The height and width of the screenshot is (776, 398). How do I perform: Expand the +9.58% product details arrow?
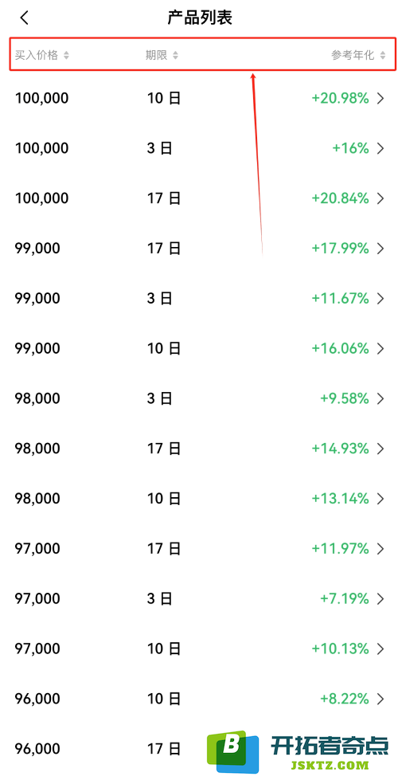(x=380, y=398)
